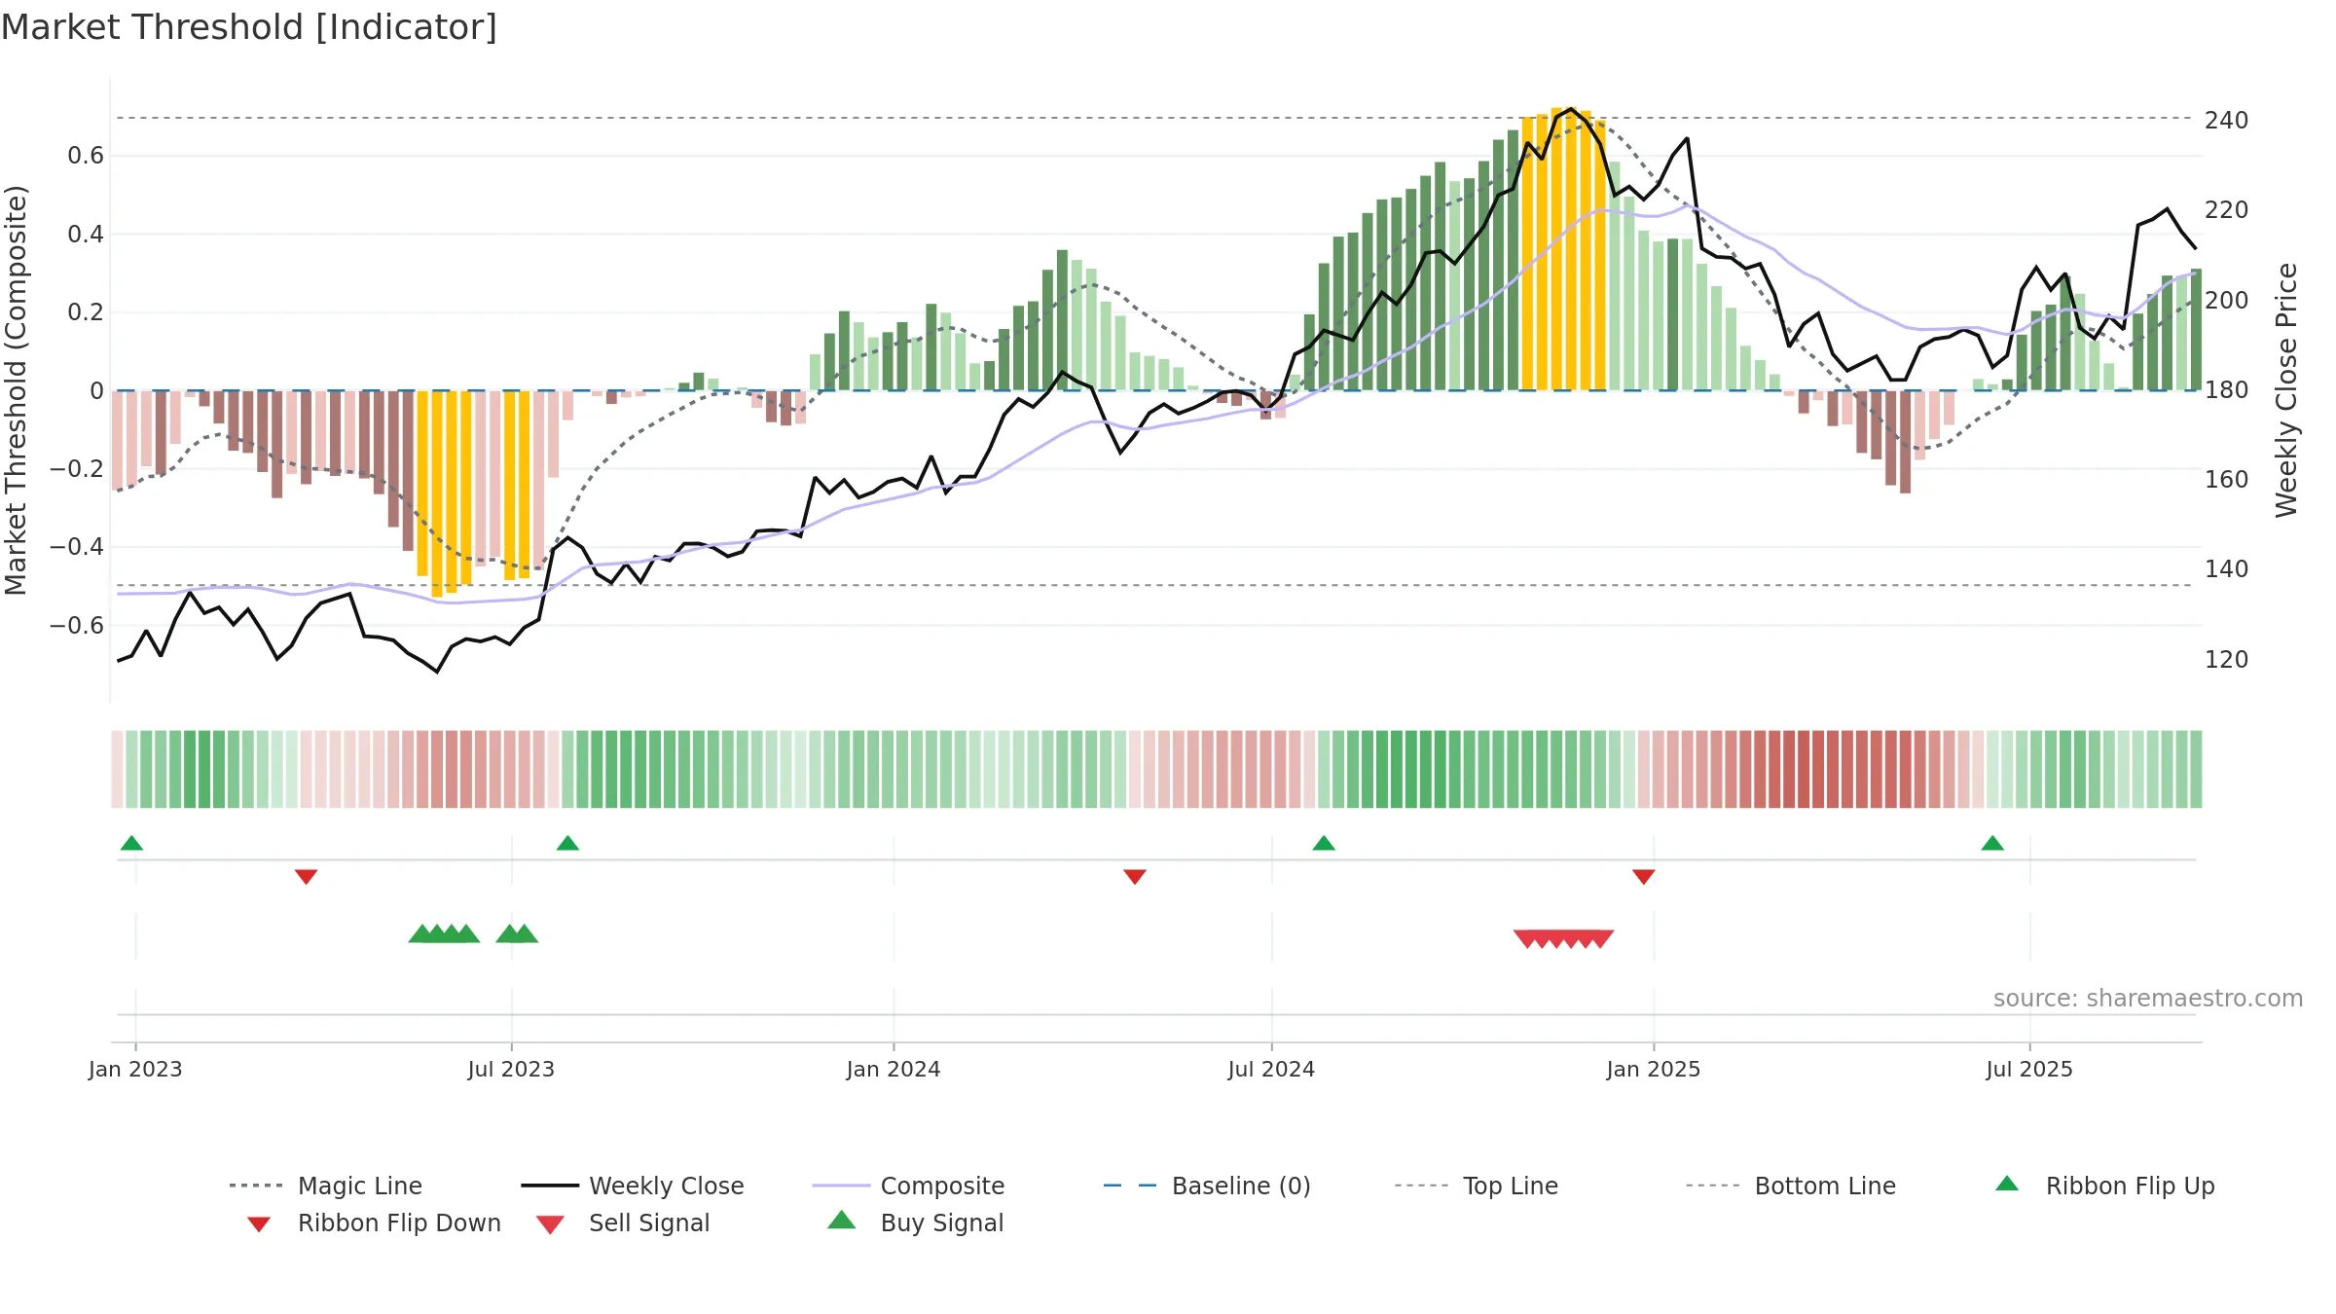Click the Jan 2024 x-axis label
The image size is (2336, 1314).
coord(894,1069)
